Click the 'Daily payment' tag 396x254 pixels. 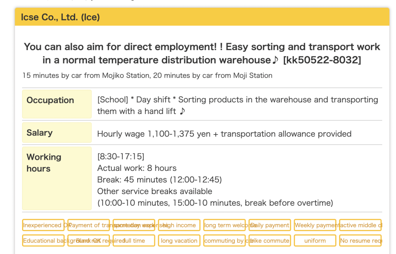270,225
